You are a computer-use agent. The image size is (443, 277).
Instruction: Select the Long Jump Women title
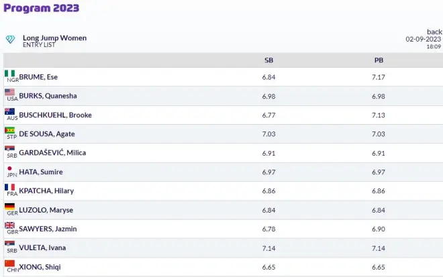pyautogui.click(x=54, y=38)
